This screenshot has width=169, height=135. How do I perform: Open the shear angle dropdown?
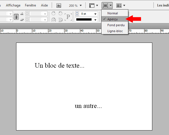click(45, 20)
